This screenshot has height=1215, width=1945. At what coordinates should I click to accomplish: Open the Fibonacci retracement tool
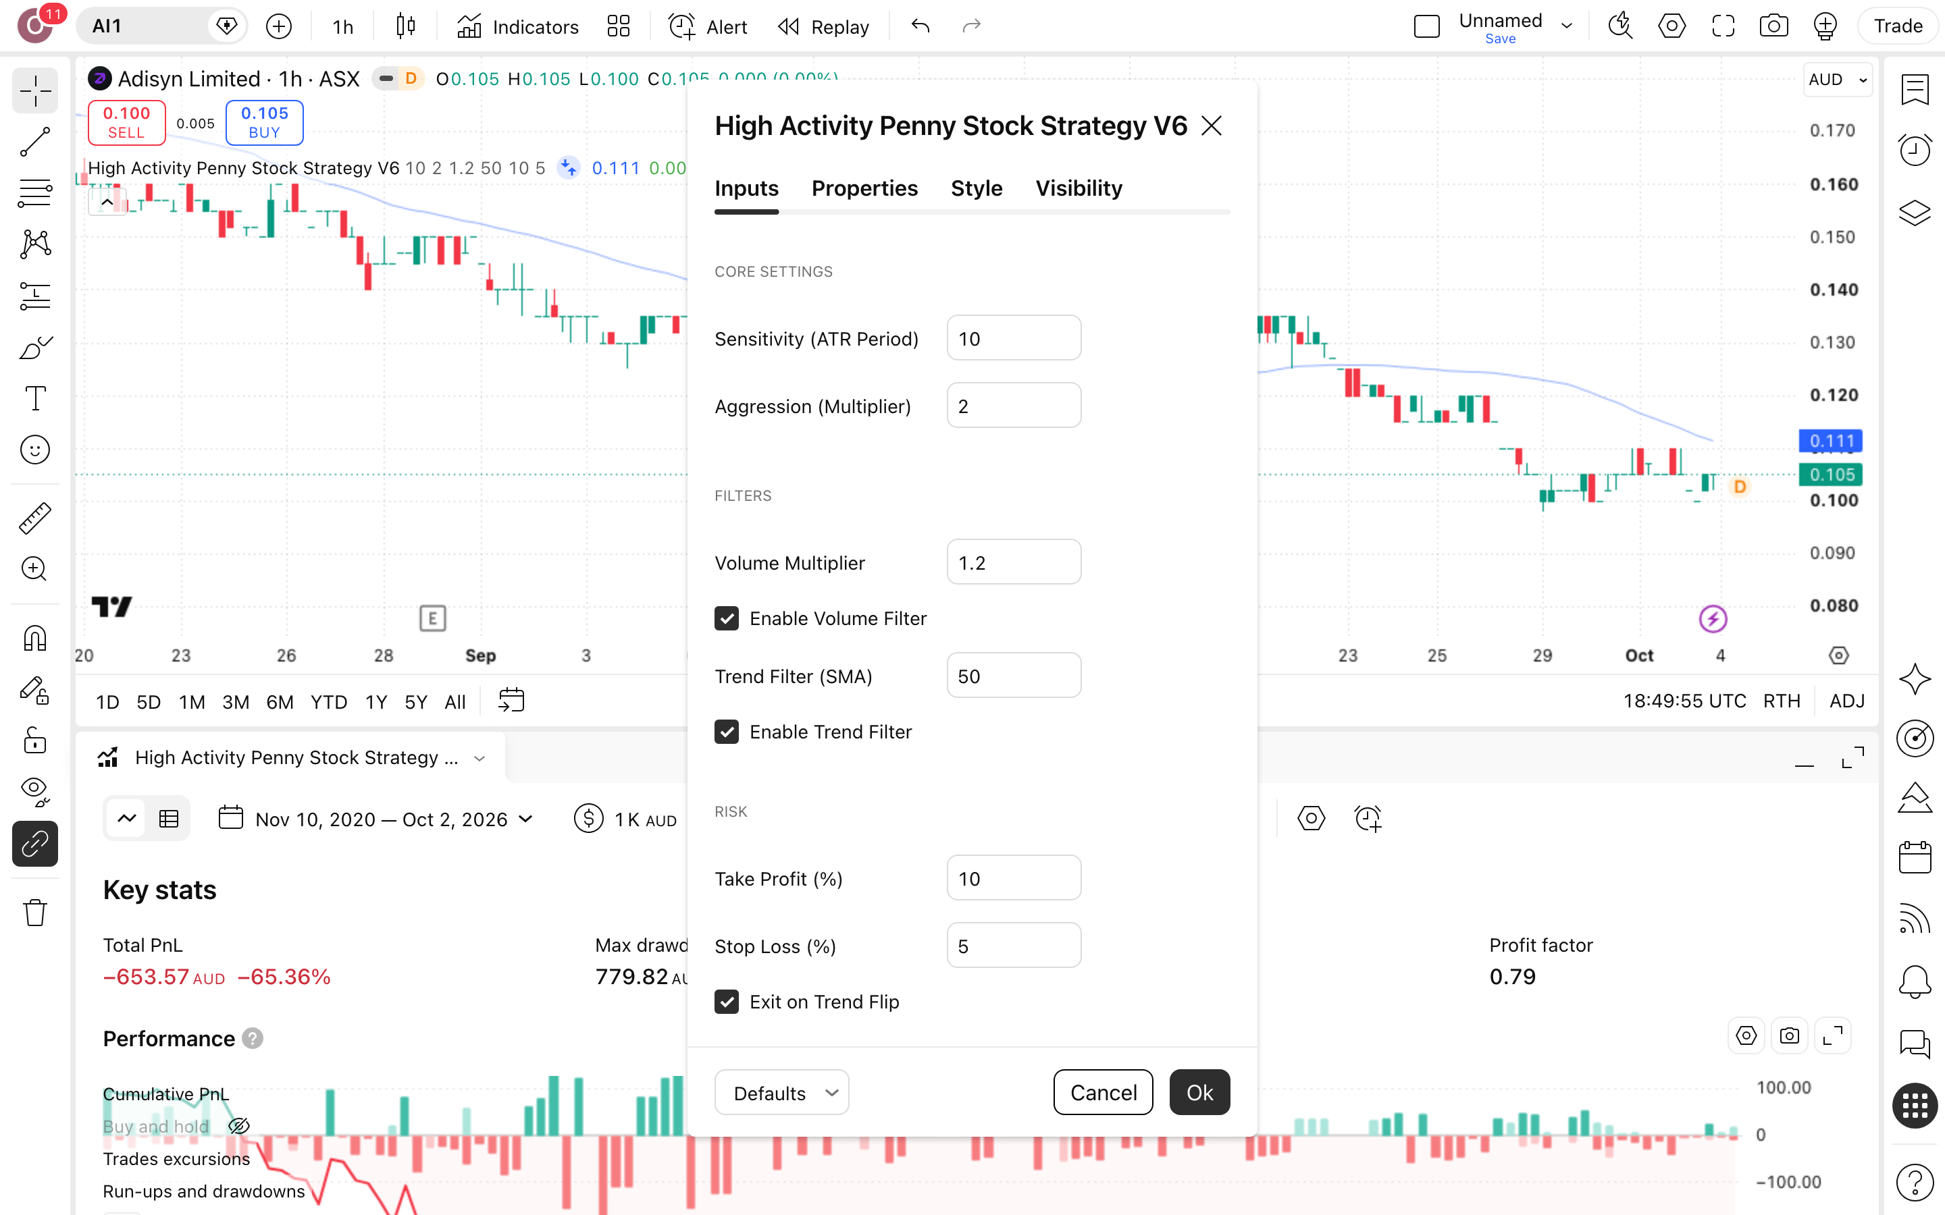[x=34, y=193]
